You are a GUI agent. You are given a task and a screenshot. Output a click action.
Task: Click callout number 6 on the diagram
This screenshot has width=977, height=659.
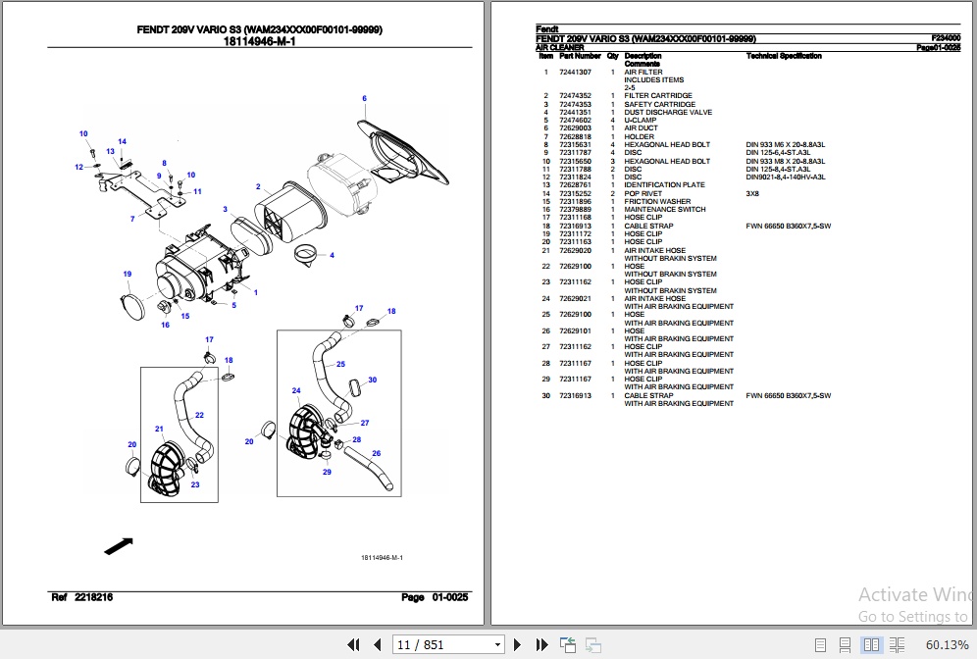(364, 98)
